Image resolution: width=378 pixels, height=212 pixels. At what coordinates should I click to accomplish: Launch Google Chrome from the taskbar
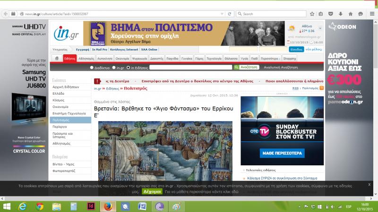(x=40, y=206)
